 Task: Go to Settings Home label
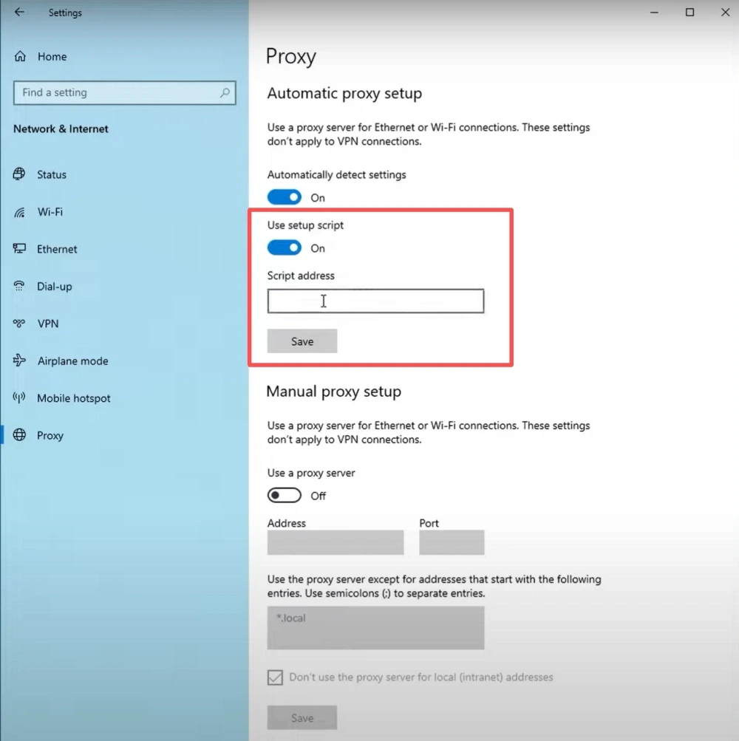52,57
